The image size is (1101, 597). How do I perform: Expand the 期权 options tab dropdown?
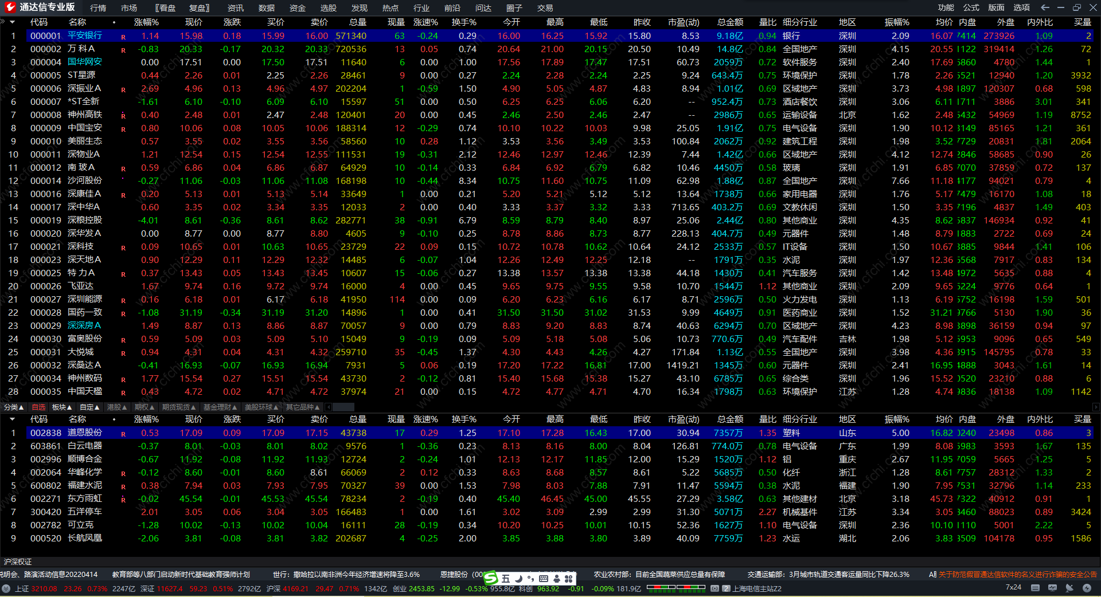[145, 407]
